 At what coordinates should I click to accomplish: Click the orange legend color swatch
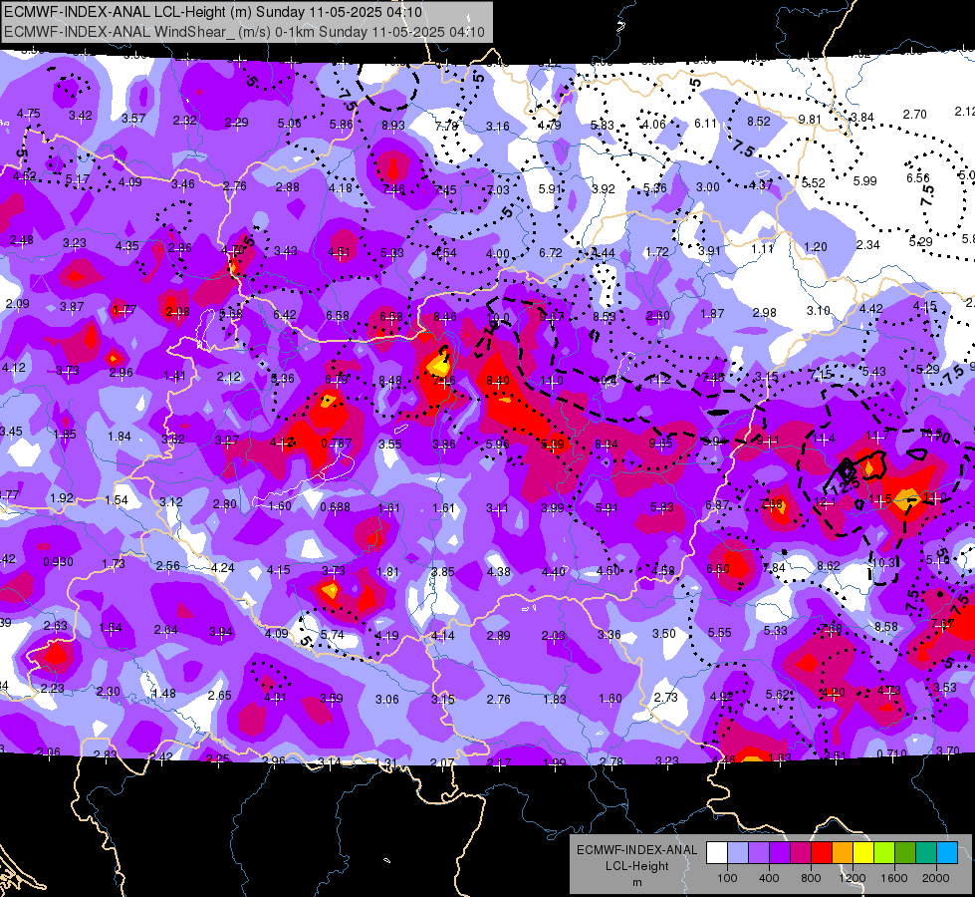click(x=843, y=853)
